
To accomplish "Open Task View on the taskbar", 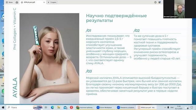I will tap(46, 107).
